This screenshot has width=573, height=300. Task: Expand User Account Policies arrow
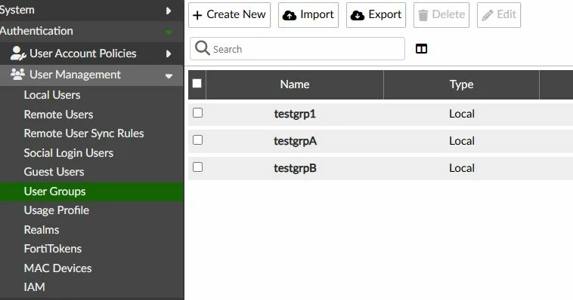tap(169, 54)
